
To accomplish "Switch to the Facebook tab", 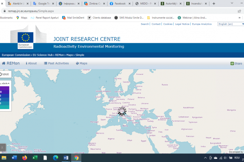I will click(120, 3).
